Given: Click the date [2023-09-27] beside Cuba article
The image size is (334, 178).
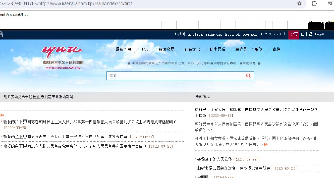Looking at the screenshot, I should click(x=142, y=137).
